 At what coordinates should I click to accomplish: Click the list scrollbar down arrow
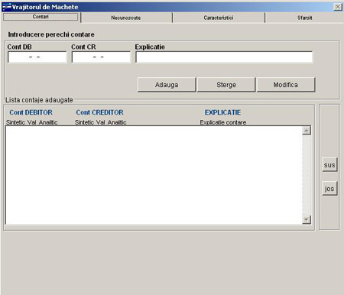307,219
